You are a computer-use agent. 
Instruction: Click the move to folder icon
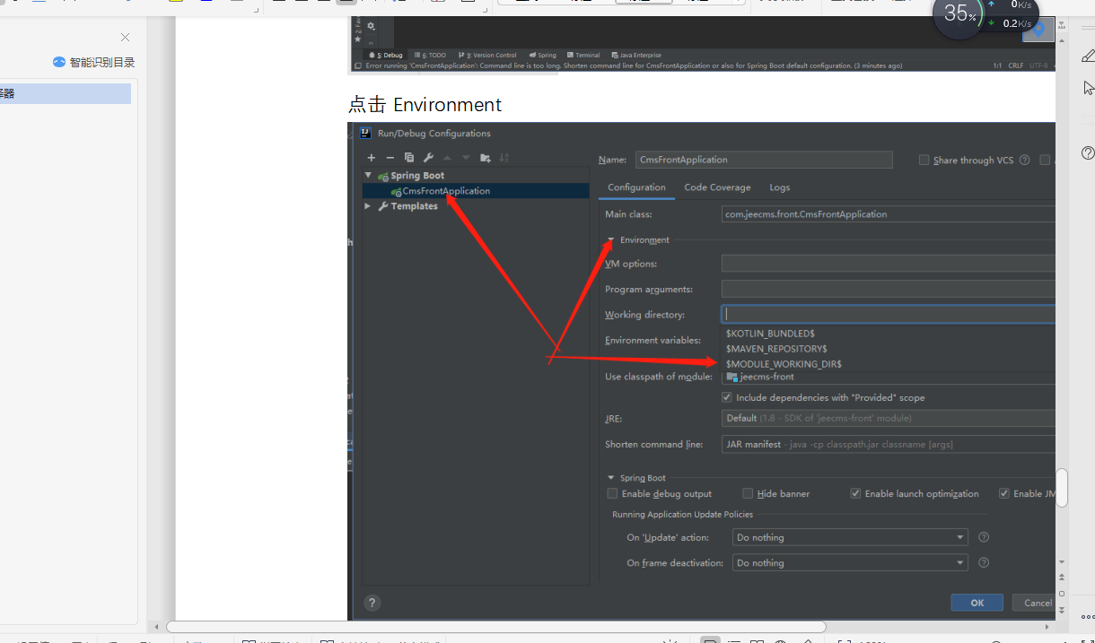pos(485,158)
